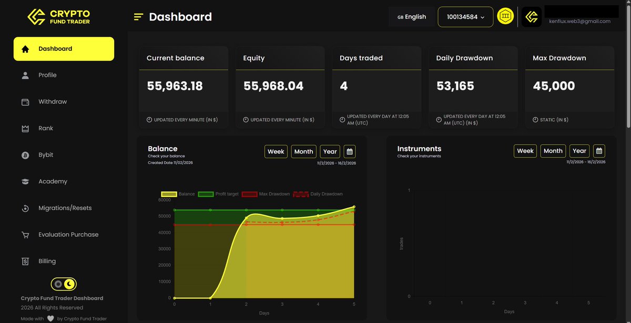Open the Instruments chart calendar picker

(599, 151)
